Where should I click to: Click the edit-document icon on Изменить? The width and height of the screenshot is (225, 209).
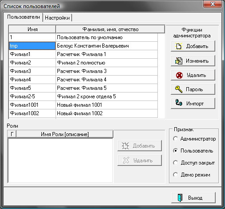pos(179,61)
